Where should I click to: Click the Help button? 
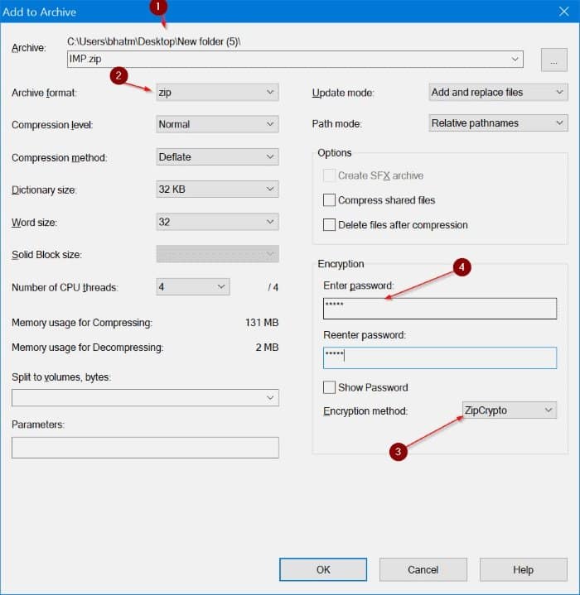coord(524,569)
